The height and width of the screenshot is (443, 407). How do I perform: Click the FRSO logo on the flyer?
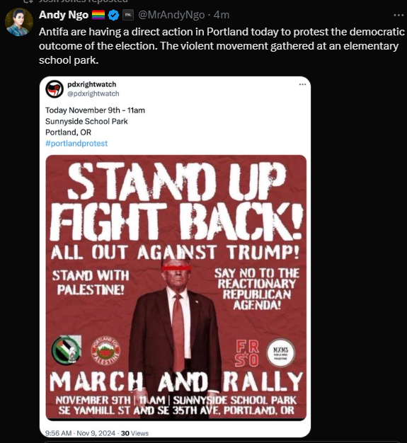coord(247,353)
